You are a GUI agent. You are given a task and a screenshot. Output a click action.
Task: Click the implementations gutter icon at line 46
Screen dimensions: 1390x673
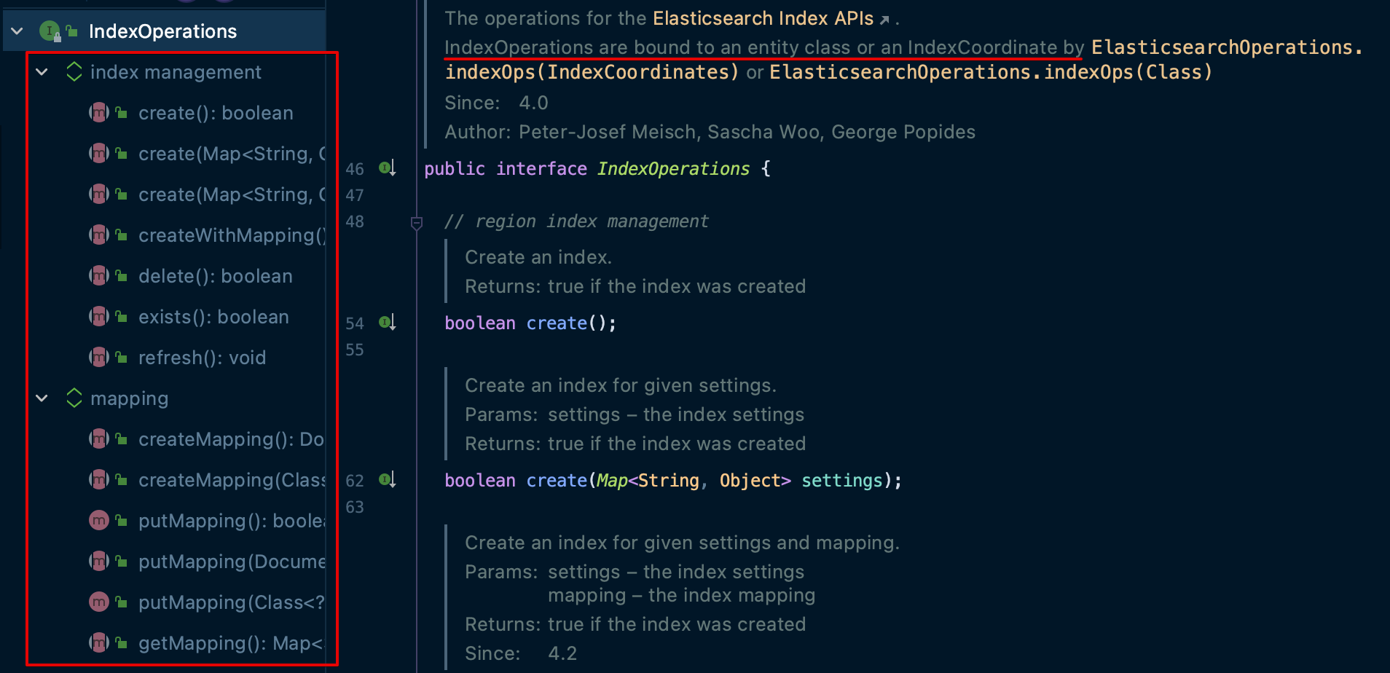[388, 168]
